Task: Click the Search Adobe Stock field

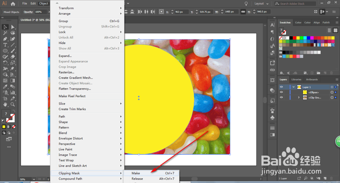Action: coord(295,4)
